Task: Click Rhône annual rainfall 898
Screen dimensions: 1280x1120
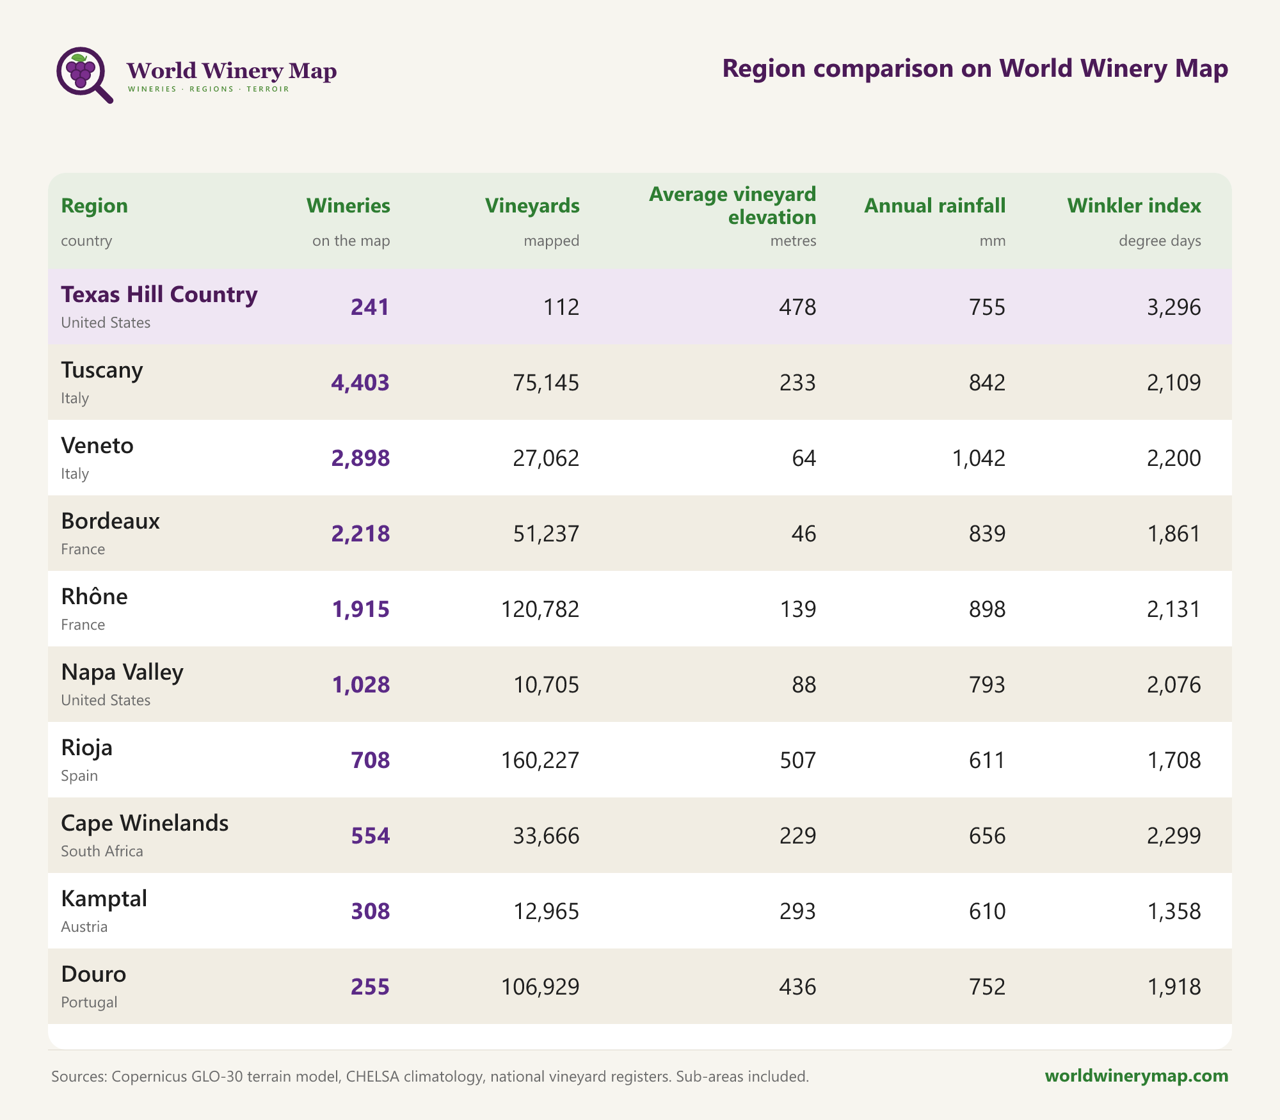Action: [x=987, y=609]
